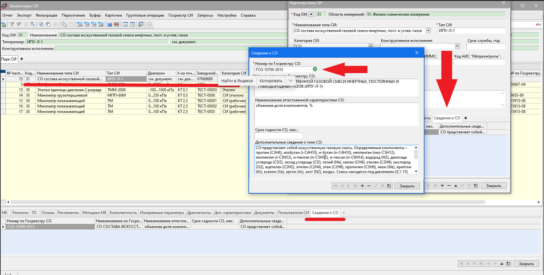Open the Экспорт menu
Viewport: 544px width, 275px height.
click(x=24, y=15)
